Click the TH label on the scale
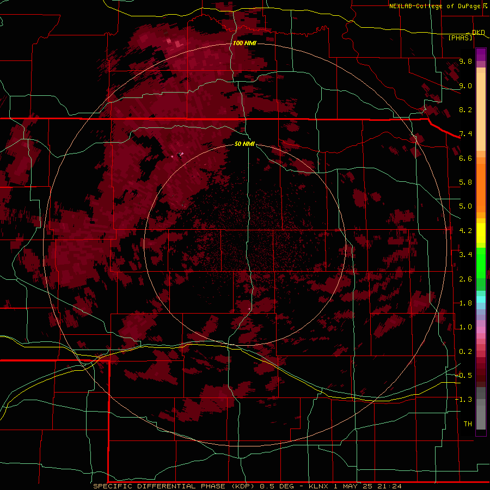This screenshot has height=490, width=490. pyautogui.click(x=468, y=424)
